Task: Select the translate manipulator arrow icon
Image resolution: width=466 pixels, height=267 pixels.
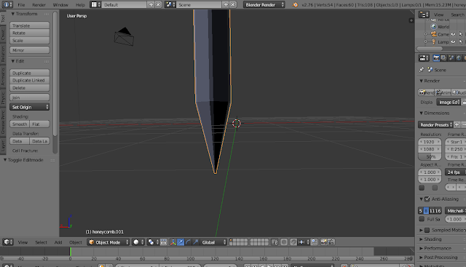Action: coord(181,242)
